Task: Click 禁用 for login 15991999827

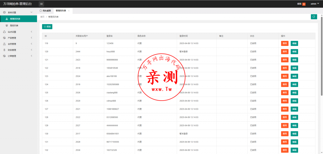Action: (x=285, y=109)
